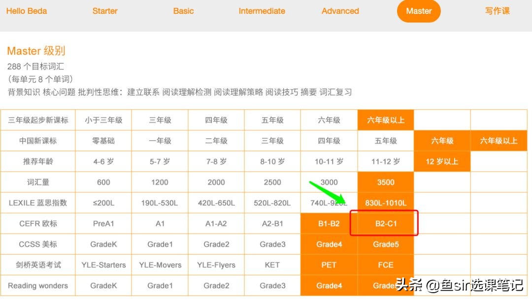Click the 288 个目标词汇 line
Viewport: 532px width, 301px height.
(35, 66)
